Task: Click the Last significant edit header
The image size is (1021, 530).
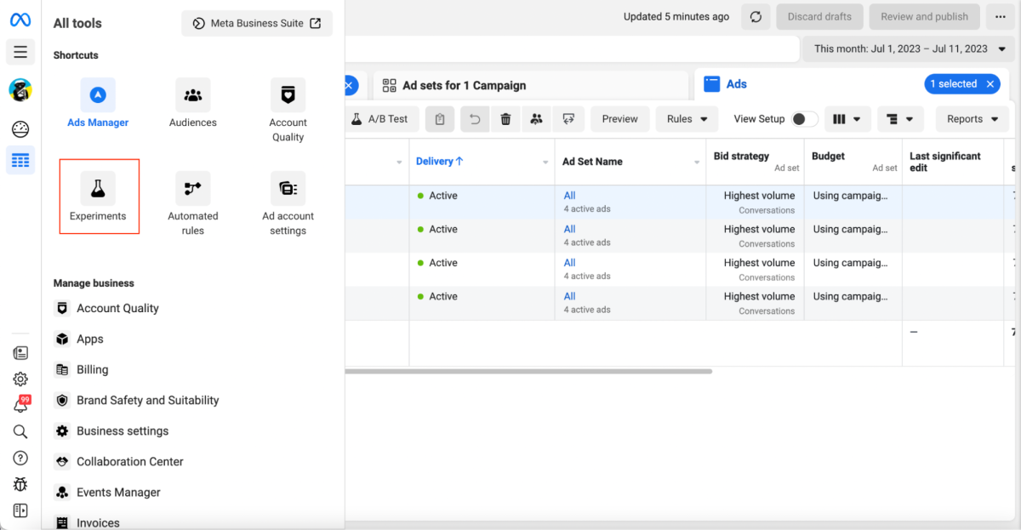Action: coord(945,162)
